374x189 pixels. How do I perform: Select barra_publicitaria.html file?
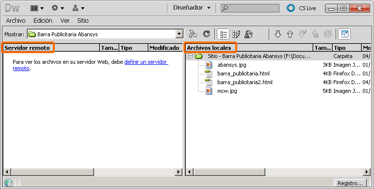[244, 73]
